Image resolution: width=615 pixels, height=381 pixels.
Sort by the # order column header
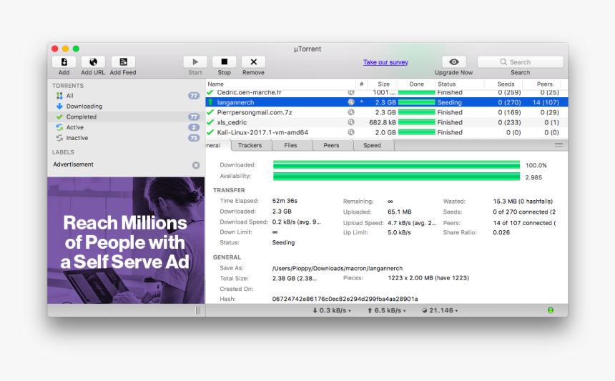(x=361, y=84)
